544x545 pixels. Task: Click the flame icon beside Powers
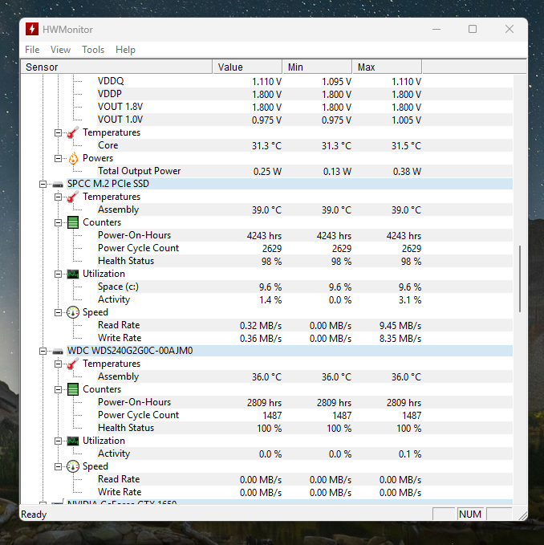[x=73, y=158]
